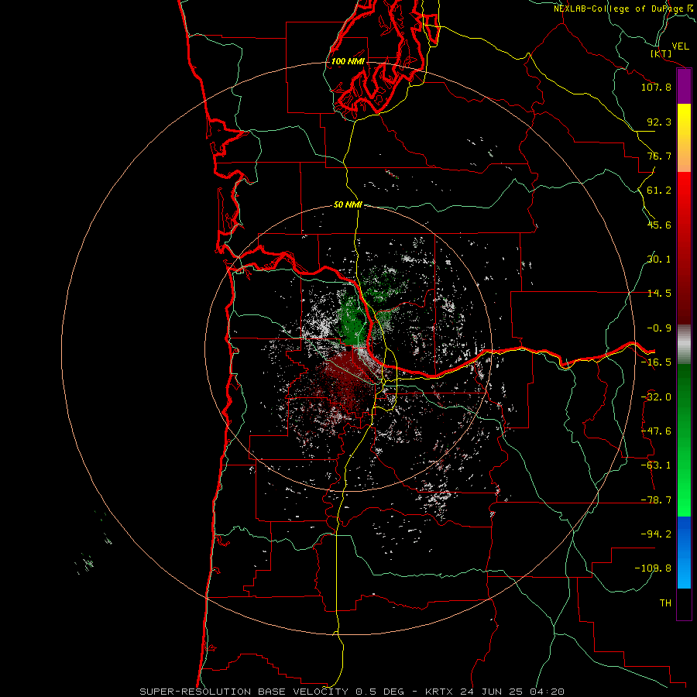Image resolution: width=697 pixels, height=697 pixels.
Task: Click the purple segment of the color bar
Action: pos(684,86)
